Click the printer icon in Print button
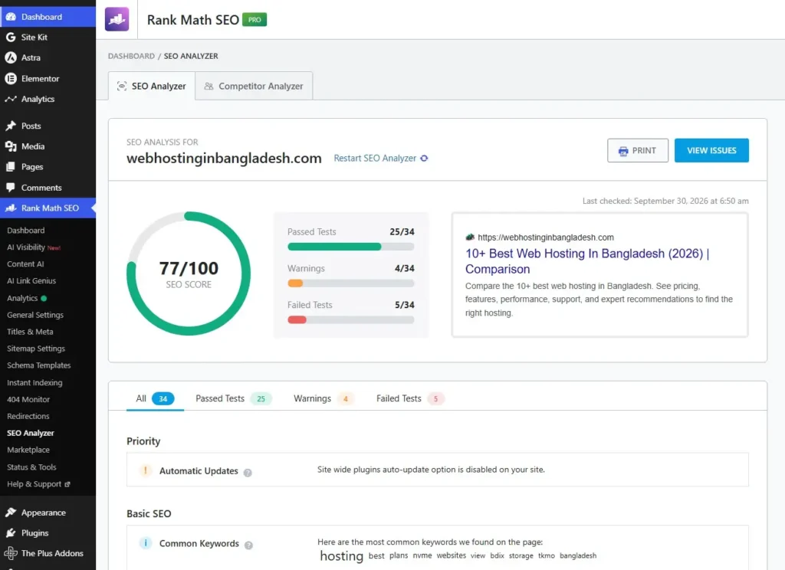 pos(623,151)
